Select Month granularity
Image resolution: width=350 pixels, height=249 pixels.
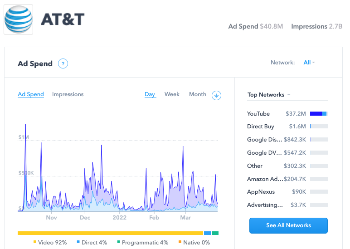(198, 94)
